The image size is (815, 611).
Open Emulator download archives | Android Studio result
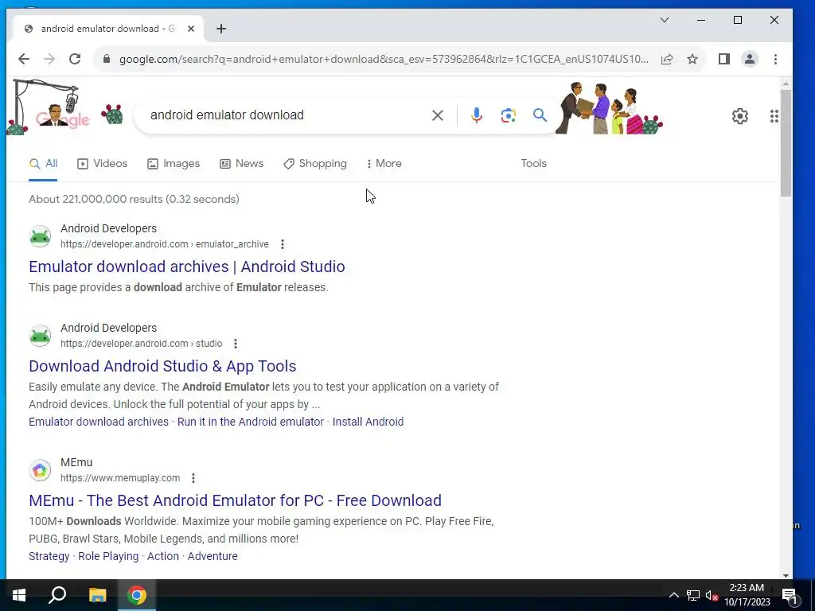click(x=186, y=267)
